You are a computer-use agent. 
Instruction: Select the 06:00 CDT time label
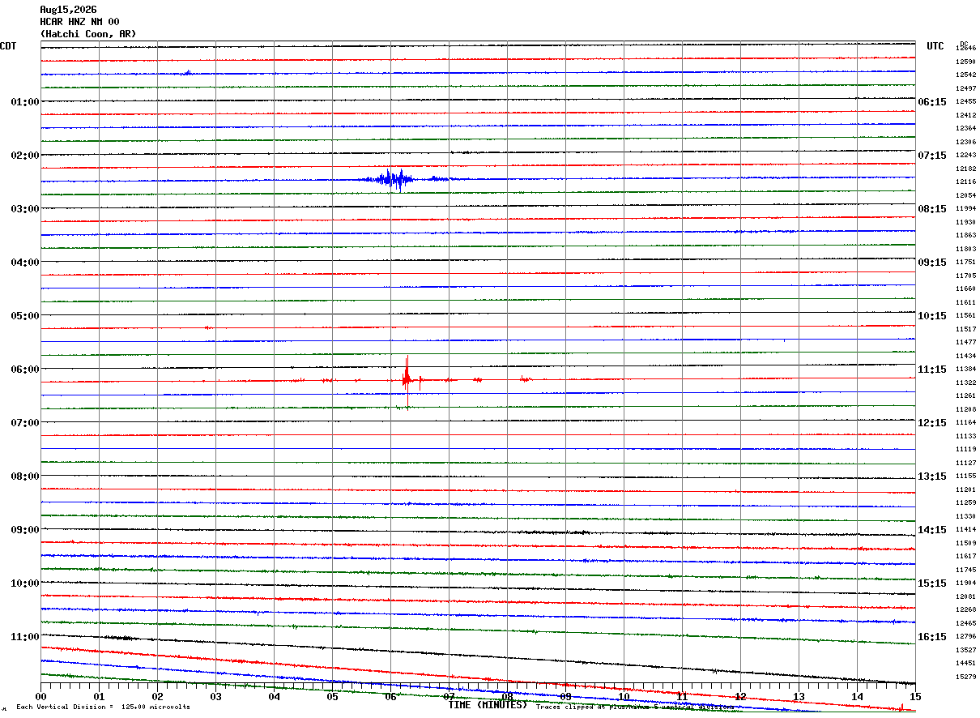25,370
